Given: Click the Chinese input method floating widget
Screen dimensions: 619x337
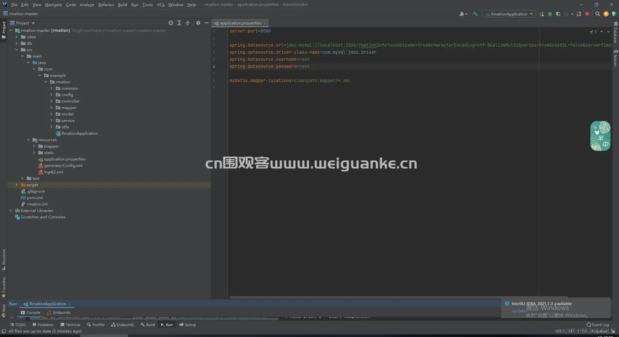Looking at the screenshot, I should (600, 136).
